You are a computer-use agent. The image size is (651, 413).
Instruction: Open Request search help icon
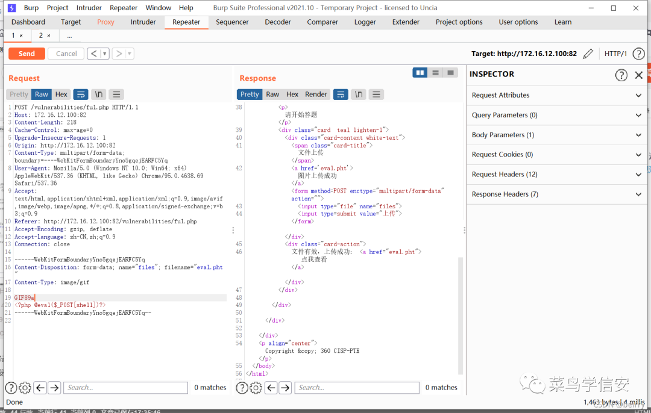pos(11,388)
